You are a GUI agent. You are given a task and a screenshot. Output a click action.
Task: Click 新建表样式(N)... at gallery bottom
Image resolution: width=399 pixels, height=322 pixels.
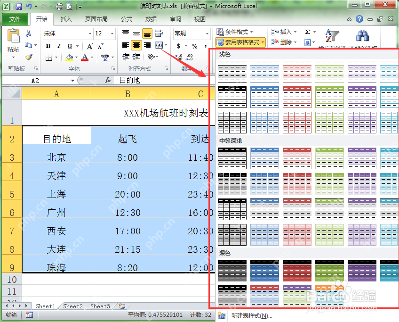pos(252,316)
